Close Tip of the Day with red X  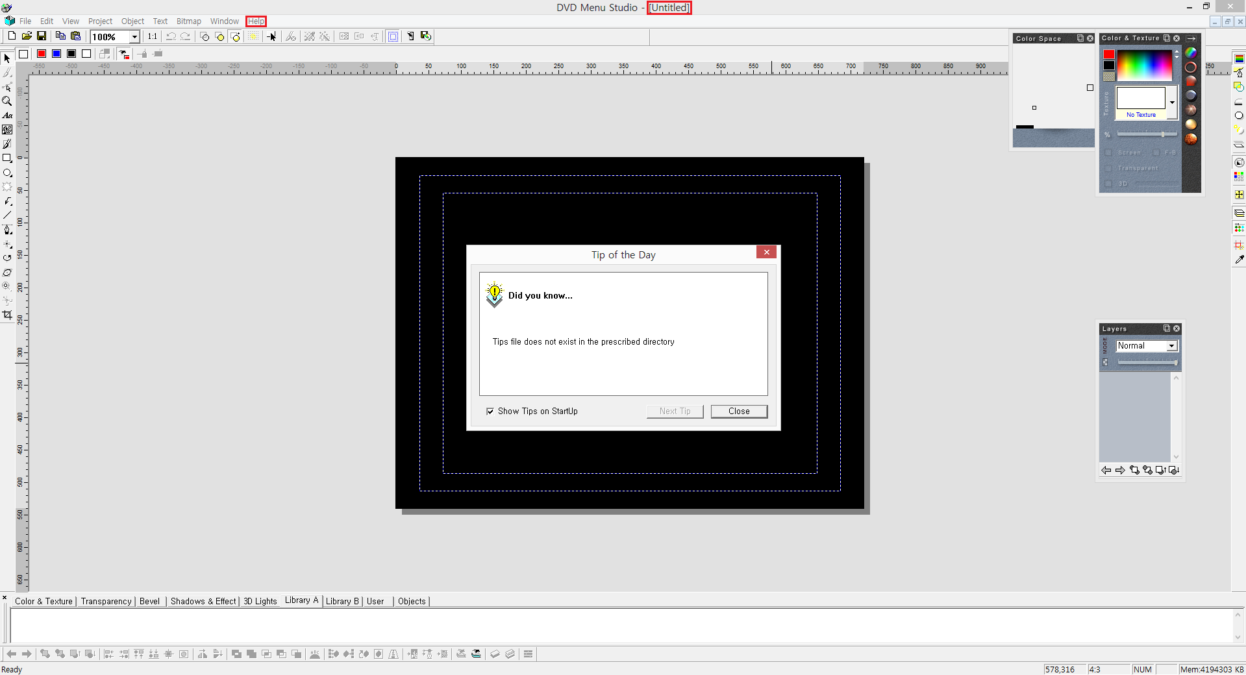(766, 252)
